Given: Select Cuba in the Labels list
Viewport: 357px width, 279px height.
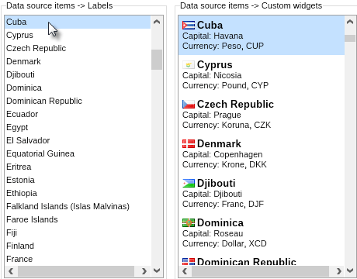Looking at the screenshot, I should point(78,22).
